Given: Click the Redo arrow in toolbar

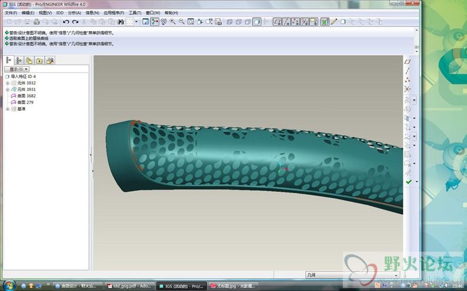Looking at the screenshot, I should pyautogui.click(x=75, y=22).
